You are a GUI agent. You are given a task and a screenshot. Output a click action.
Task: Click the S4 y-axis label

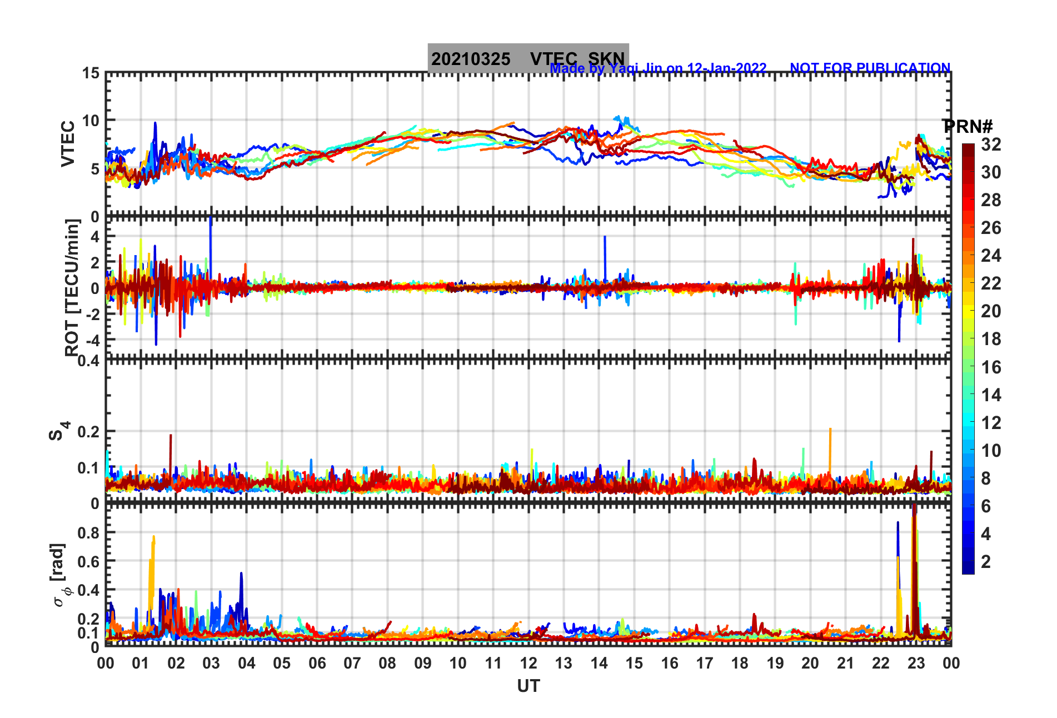[x=58, y=431]
